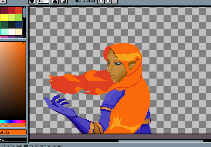The width and height of the screenshot is (211, 147).
Task: Click the symmetry options icon next to Pixel-perfect
Action: pyautogui.click(x=101, y=1)
